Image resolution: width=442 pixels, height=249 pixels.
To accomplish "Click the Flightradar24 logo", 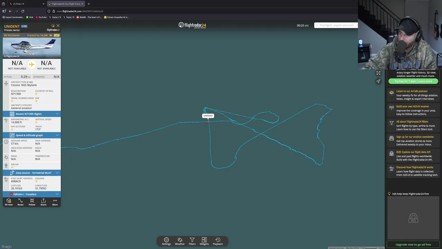I will pyautogui.click(x=192, y=25).
